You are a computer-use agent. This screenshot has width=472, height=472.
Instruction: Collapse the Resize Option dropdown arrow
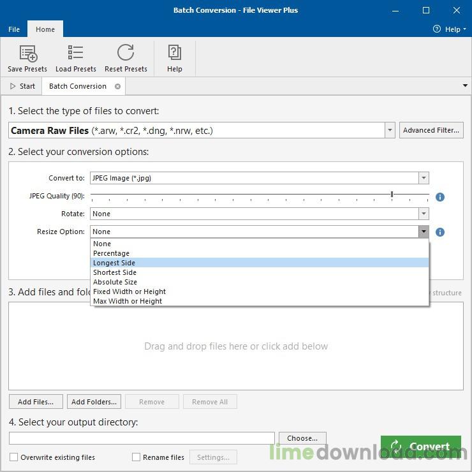(x=424, y=232)
